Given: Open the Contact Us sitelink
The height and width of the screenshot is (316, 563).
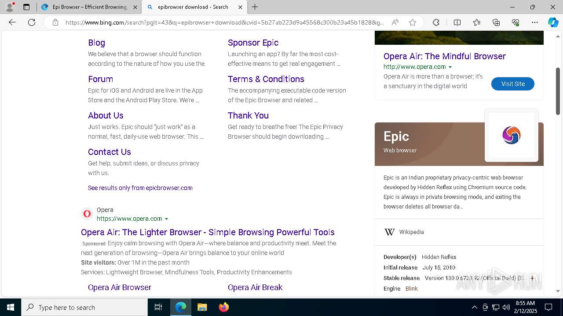Looking at the screenshot, I should 110,152.
